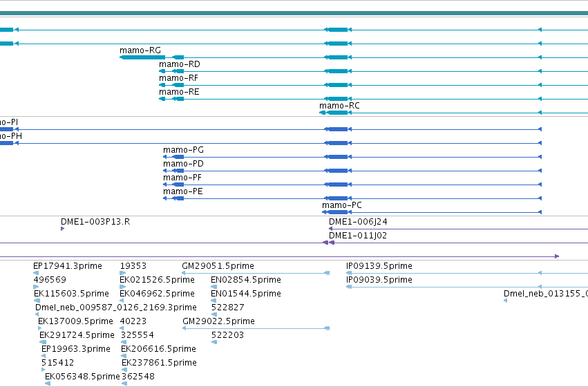Click the EP17941.3prime EST label
The height and width of the screenshot is (387, 588).
68,266
